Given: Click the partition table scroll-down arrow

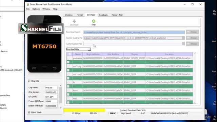Looking at the screenshot, I should (194, 102).
